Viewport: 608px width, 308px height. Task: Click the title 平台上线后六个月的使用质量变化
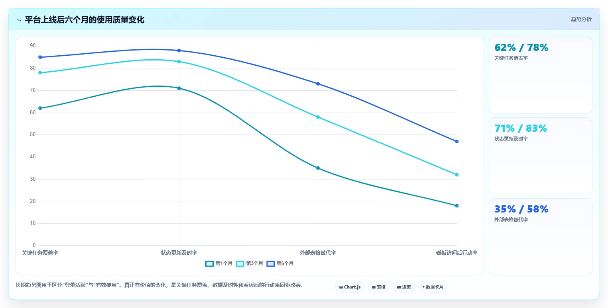point(85,19)
